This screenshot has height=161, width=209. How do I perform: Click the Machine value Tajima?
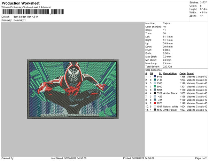[167, 23]
